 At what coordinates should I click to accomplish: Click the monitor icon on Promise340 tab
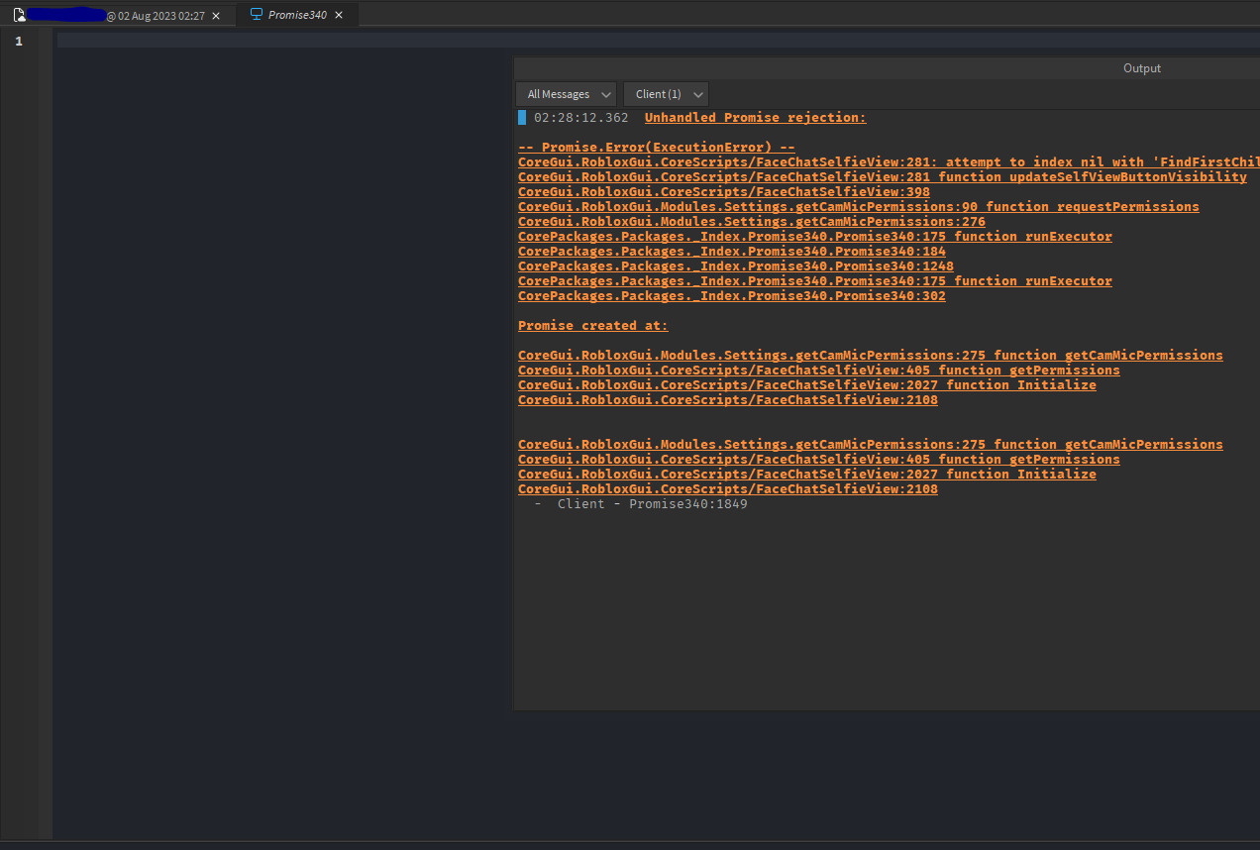(257, 15)
